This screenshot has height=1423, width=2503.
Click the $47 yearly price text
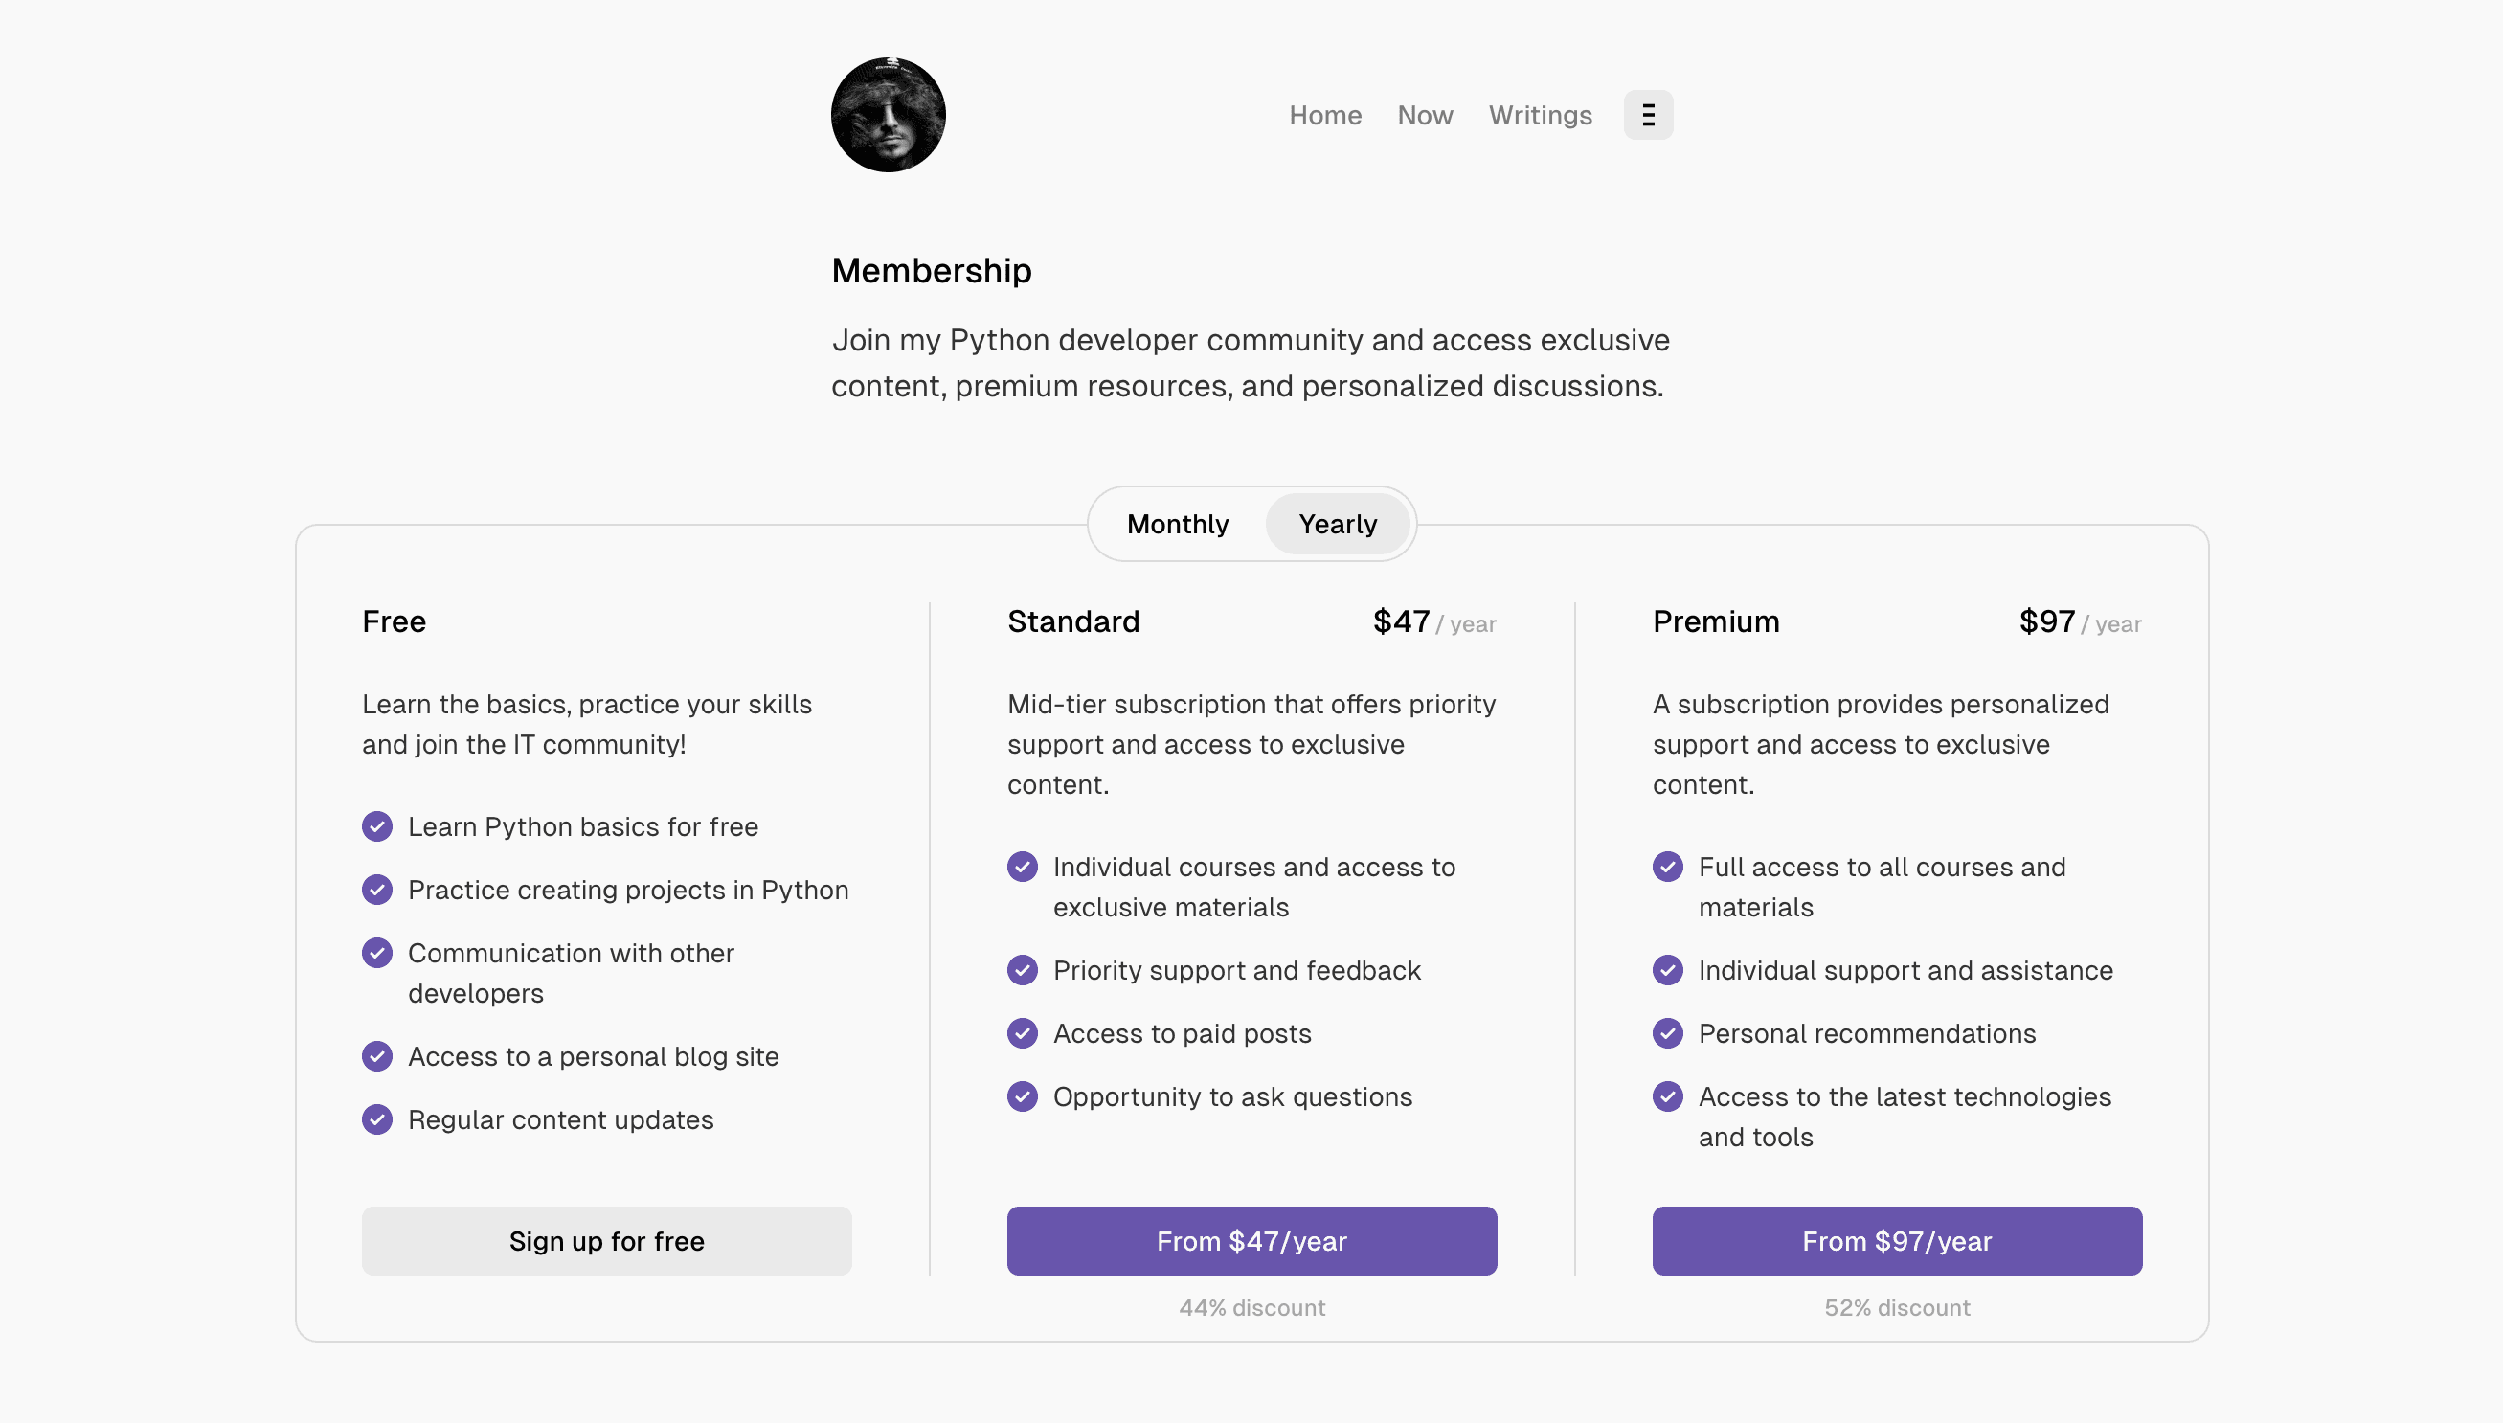tap(1401, 621)
